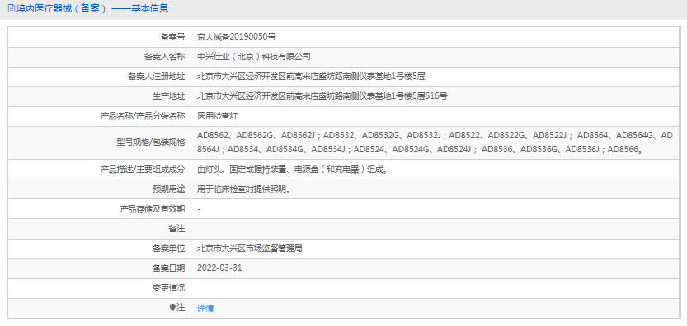The height and width of the screenshot is (326, 687).
Task: Click the 备案号 row label
Action: [172, 37]
